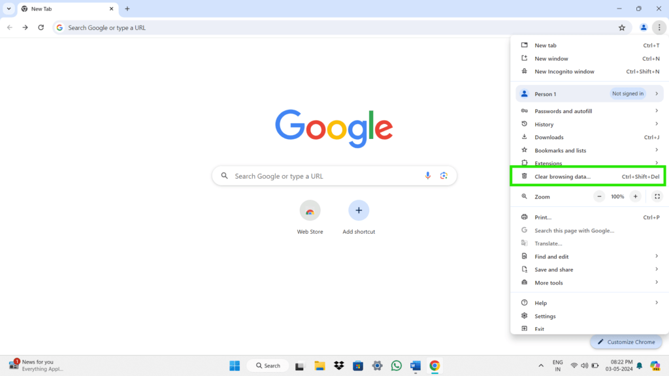Expand the Person 1 profile submenu
Image resolution: width=669 pixels, height=376 pixels.
pyautogui.click(x=590, y=94)
